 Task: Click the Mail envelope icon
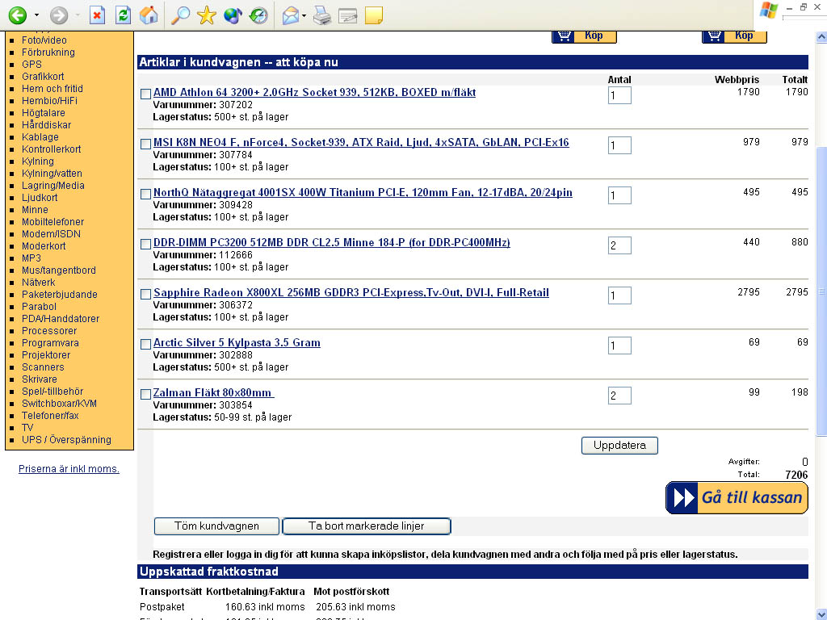(291, 15)
